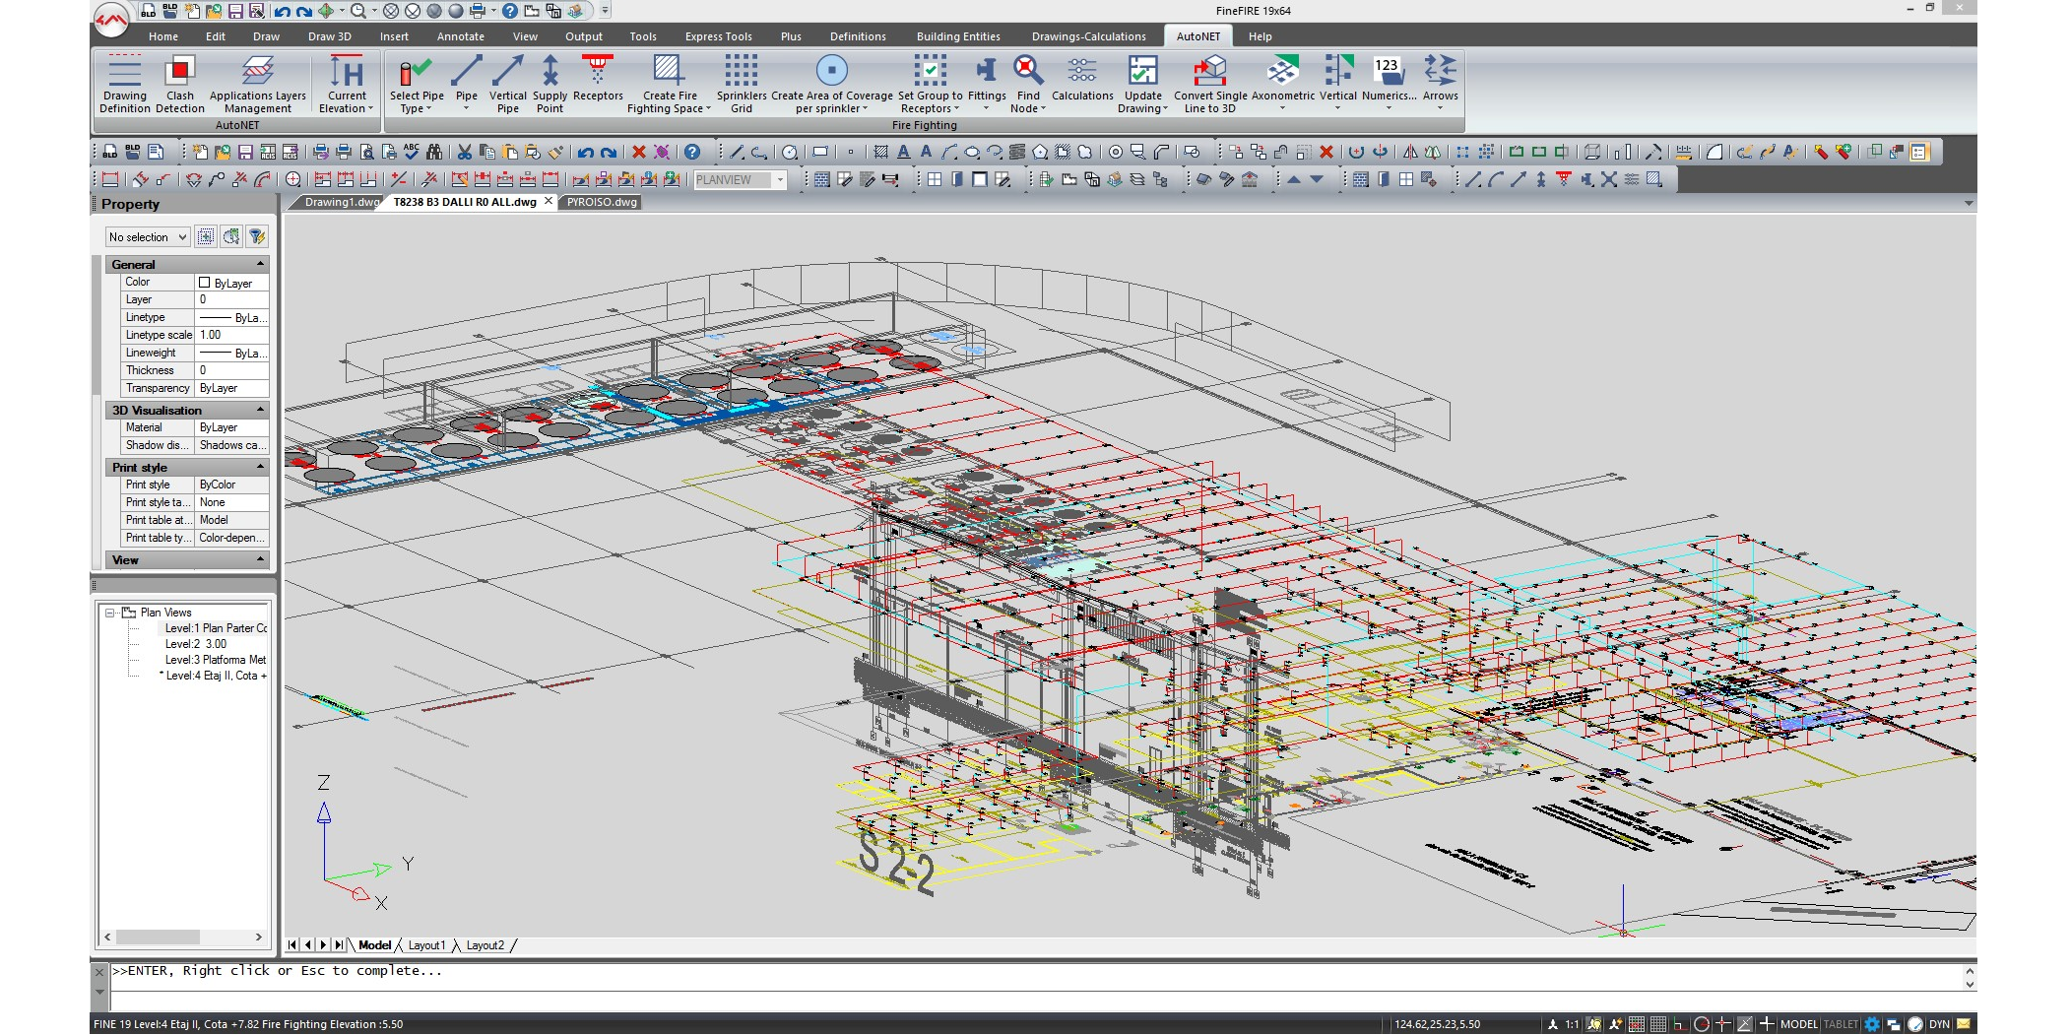Switch to the Drawing1.dwg tab

(x=340, y=202)
